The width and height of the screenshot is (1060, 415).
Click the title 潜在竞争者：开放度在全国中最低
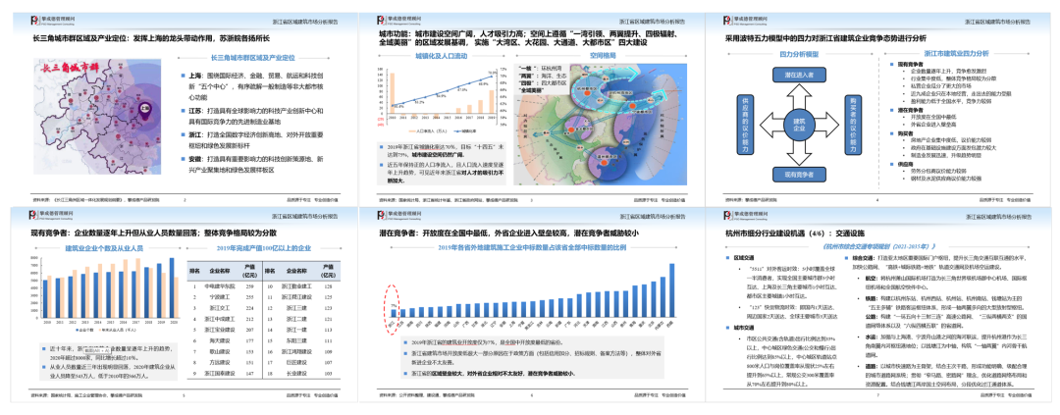click(509, 233)
